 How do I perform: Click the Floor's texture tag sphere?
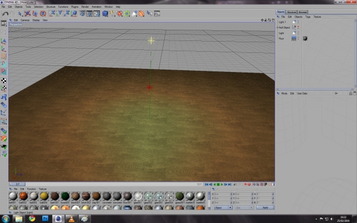click(x=305, y=39)
